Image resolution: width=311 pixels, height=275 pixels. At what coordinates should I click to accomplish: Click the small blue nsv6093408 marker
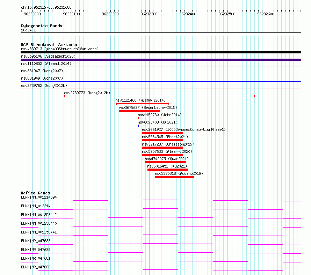coord(138,126)
